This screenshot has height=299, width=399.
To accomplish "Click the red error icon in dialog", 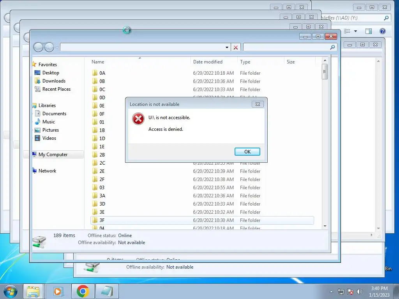I will point(138,119).
